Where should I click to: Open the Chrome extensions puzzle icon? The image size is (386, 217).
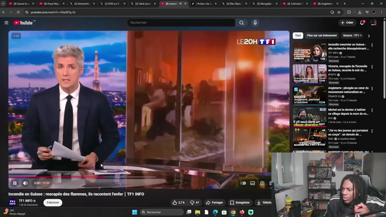point(349,12)
